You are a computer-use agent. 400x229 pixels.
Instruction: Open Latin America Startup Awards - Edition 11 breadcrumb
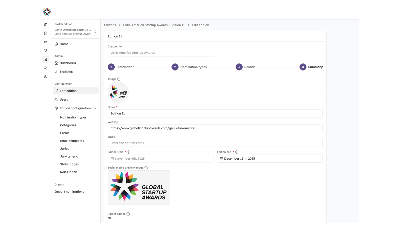tap(154, 25)
